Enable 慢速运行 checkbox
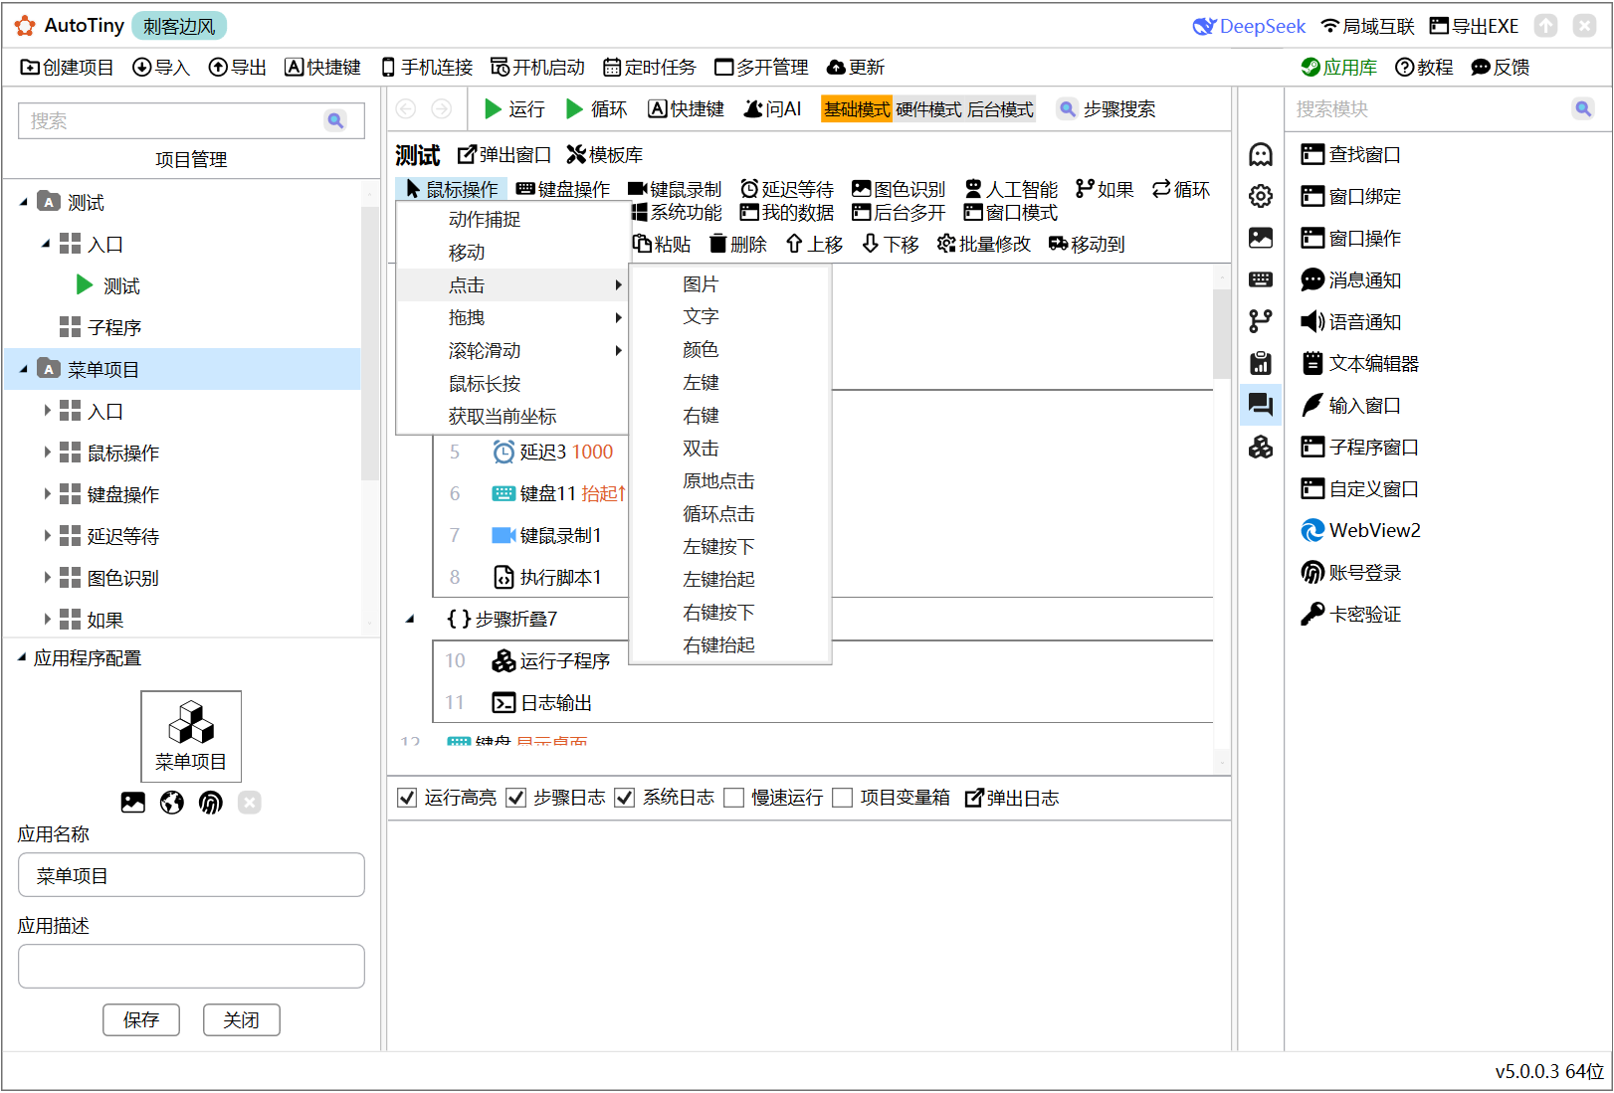1614x1093 pixels. pos(733,798)
